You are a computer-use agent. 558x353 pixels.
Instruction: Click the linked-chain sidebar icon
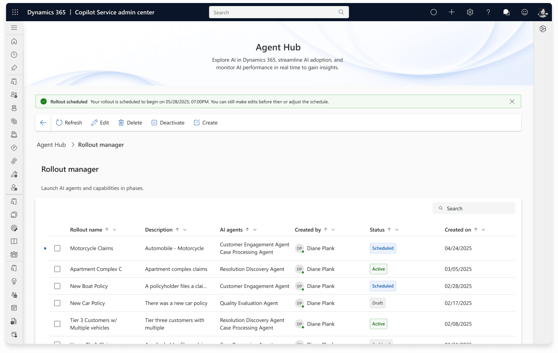[14, 121]
